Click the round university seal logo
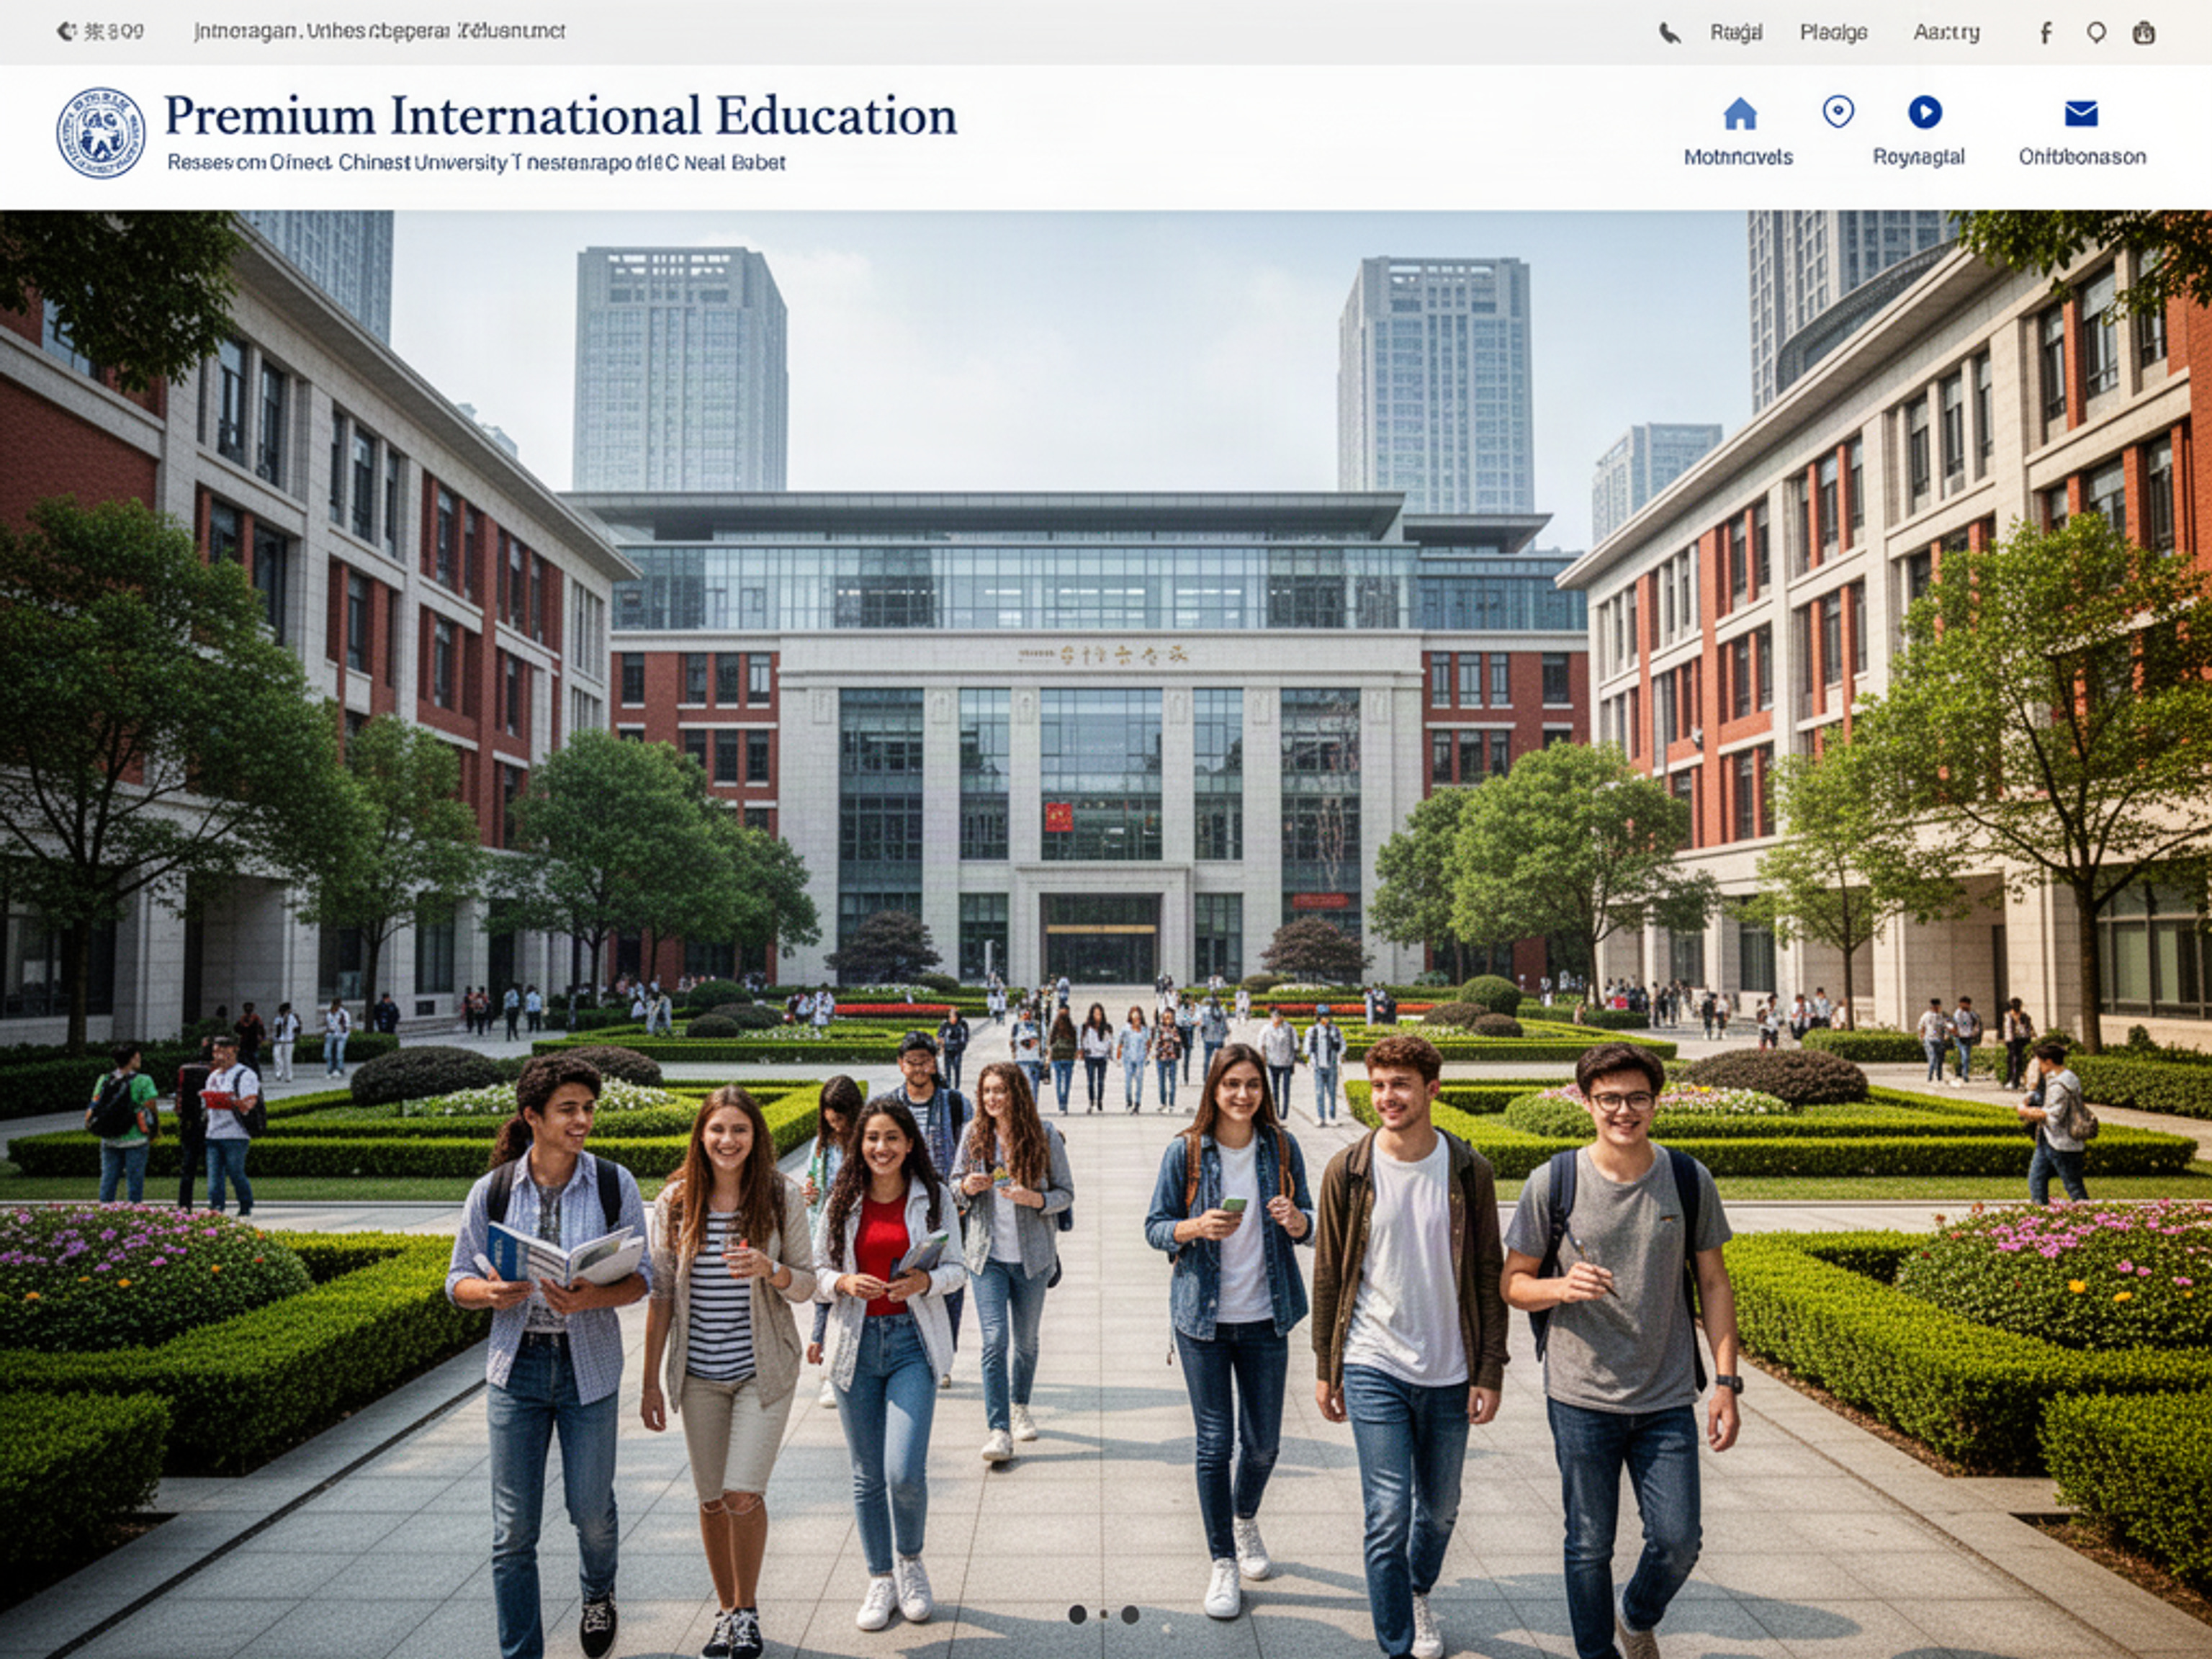 tap(100, 133)
